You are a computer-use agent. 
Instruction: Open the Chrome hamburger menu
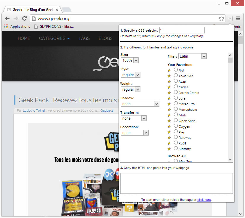click(238, 19)
